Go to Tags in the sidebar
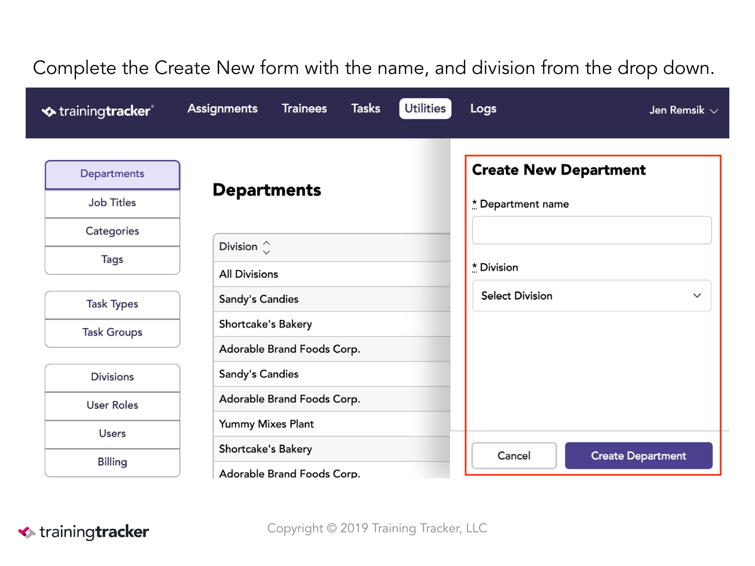The width and height of the screenshot is (755, 566). point(112,260)
